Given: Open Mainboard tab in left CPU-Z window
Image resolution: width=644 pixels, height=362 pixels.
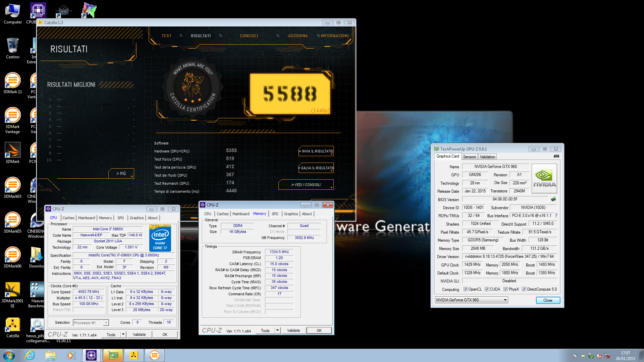Looking at the screenshot, I should coord(87,218).
